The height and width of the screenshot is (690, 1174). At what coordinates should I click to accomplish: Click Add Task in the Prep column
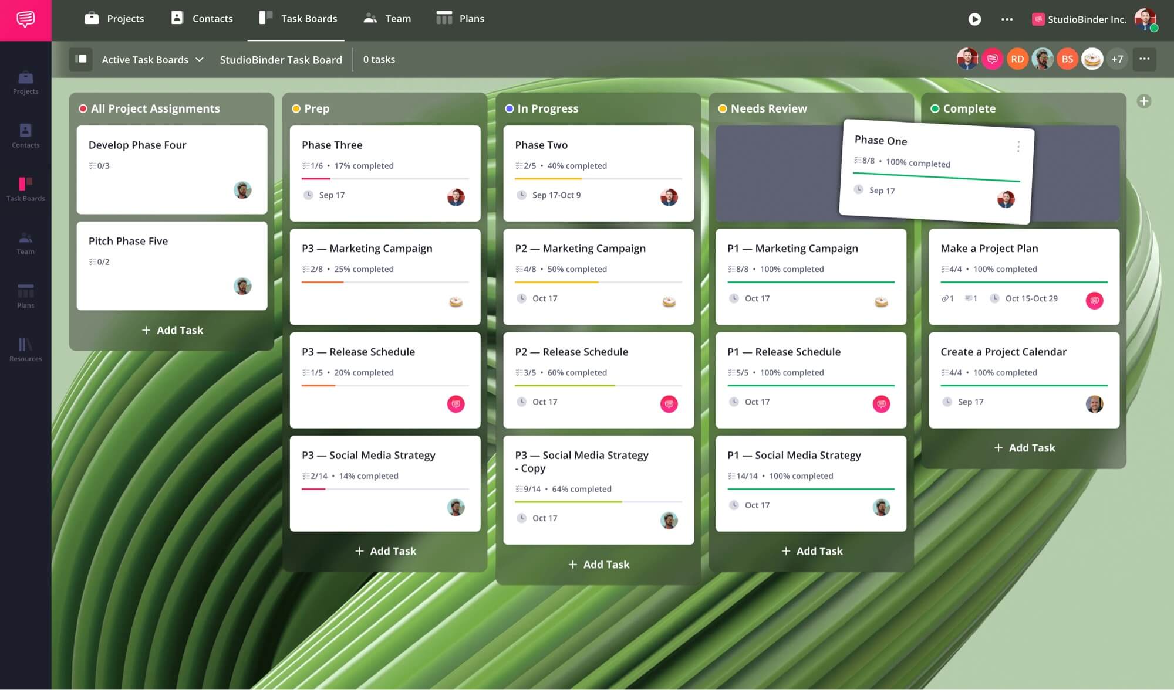(x=384, y=550)
